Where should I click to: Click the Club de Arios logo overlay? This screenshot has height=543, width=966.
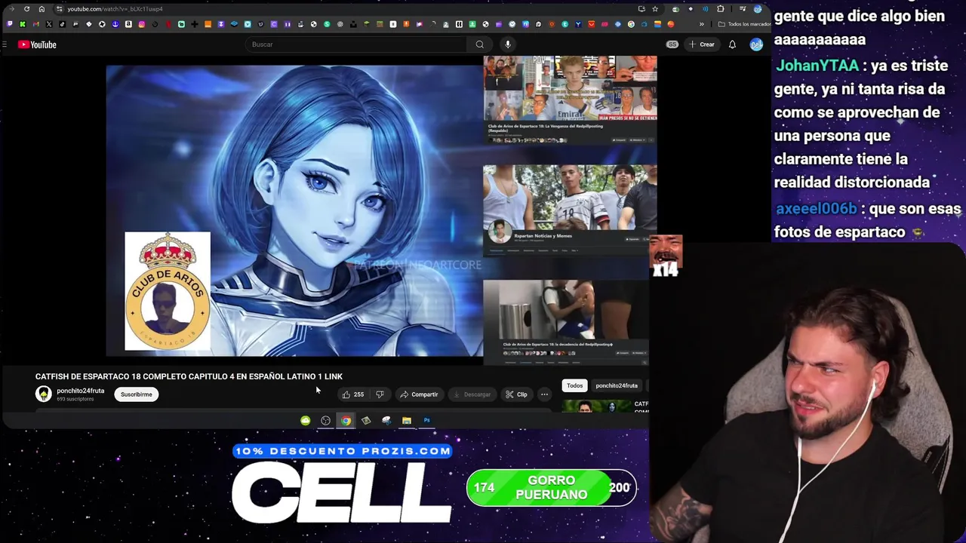(x=168, y=291)
